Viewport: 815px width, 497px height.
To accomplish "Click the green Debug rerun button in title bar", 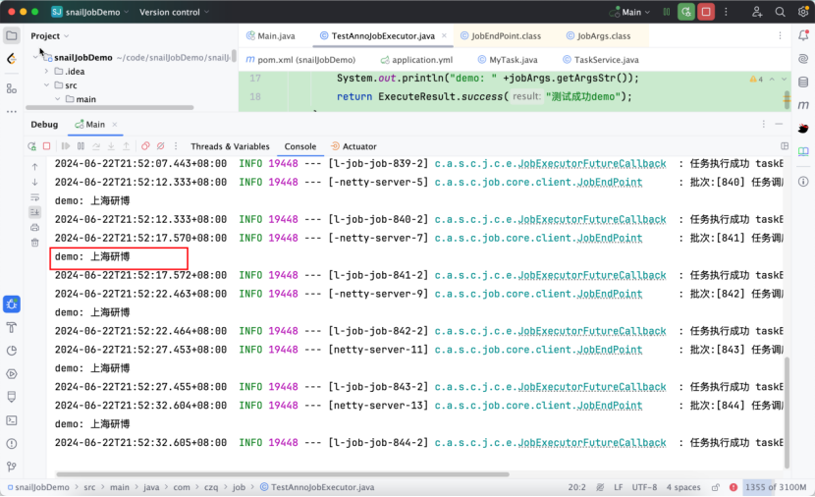I will [686, 12].
